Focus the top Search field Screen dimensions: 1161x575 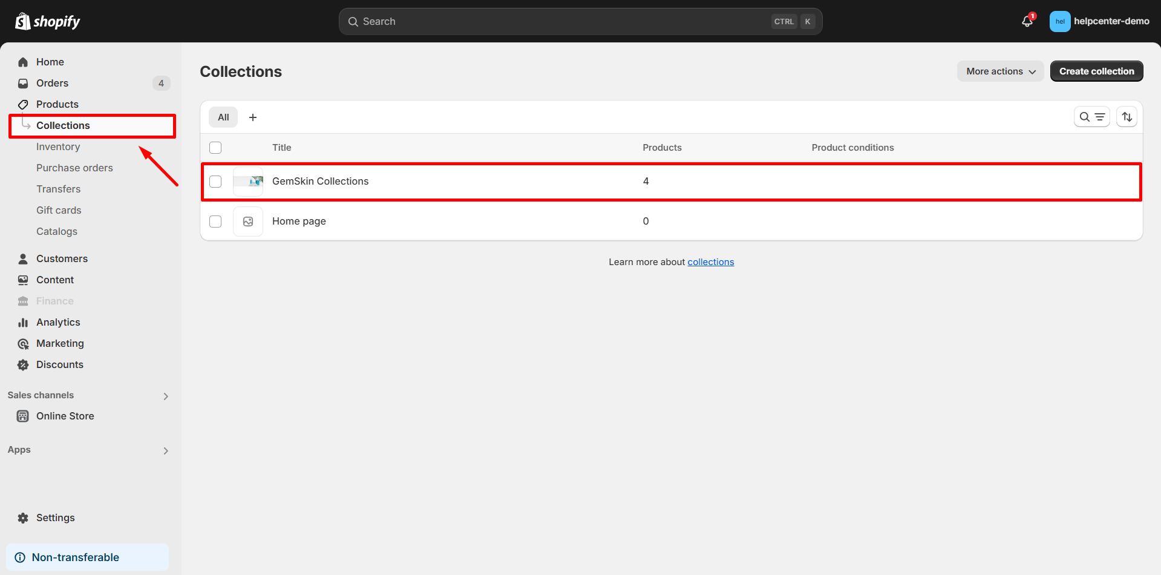coord(563,22)
